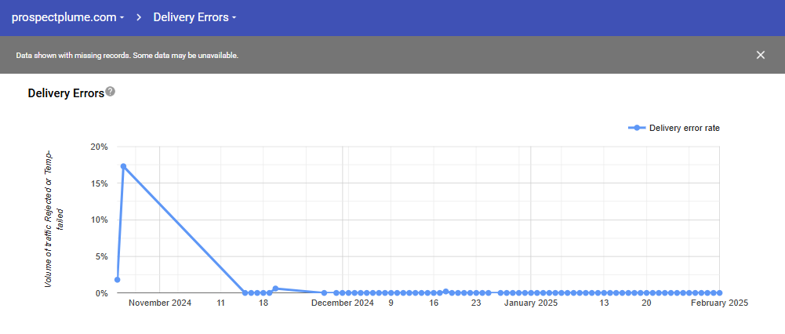Open the prospectplume.com domain dropdown
Viewport: 785px width, 334px height.
click(67, 16)
